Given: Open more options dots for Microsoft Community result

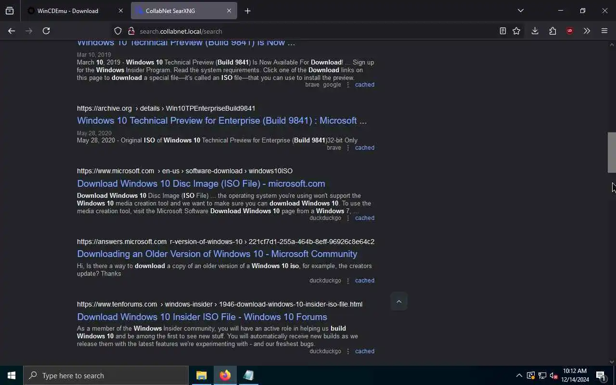Looking at the screenshot, I should point(348,281).
